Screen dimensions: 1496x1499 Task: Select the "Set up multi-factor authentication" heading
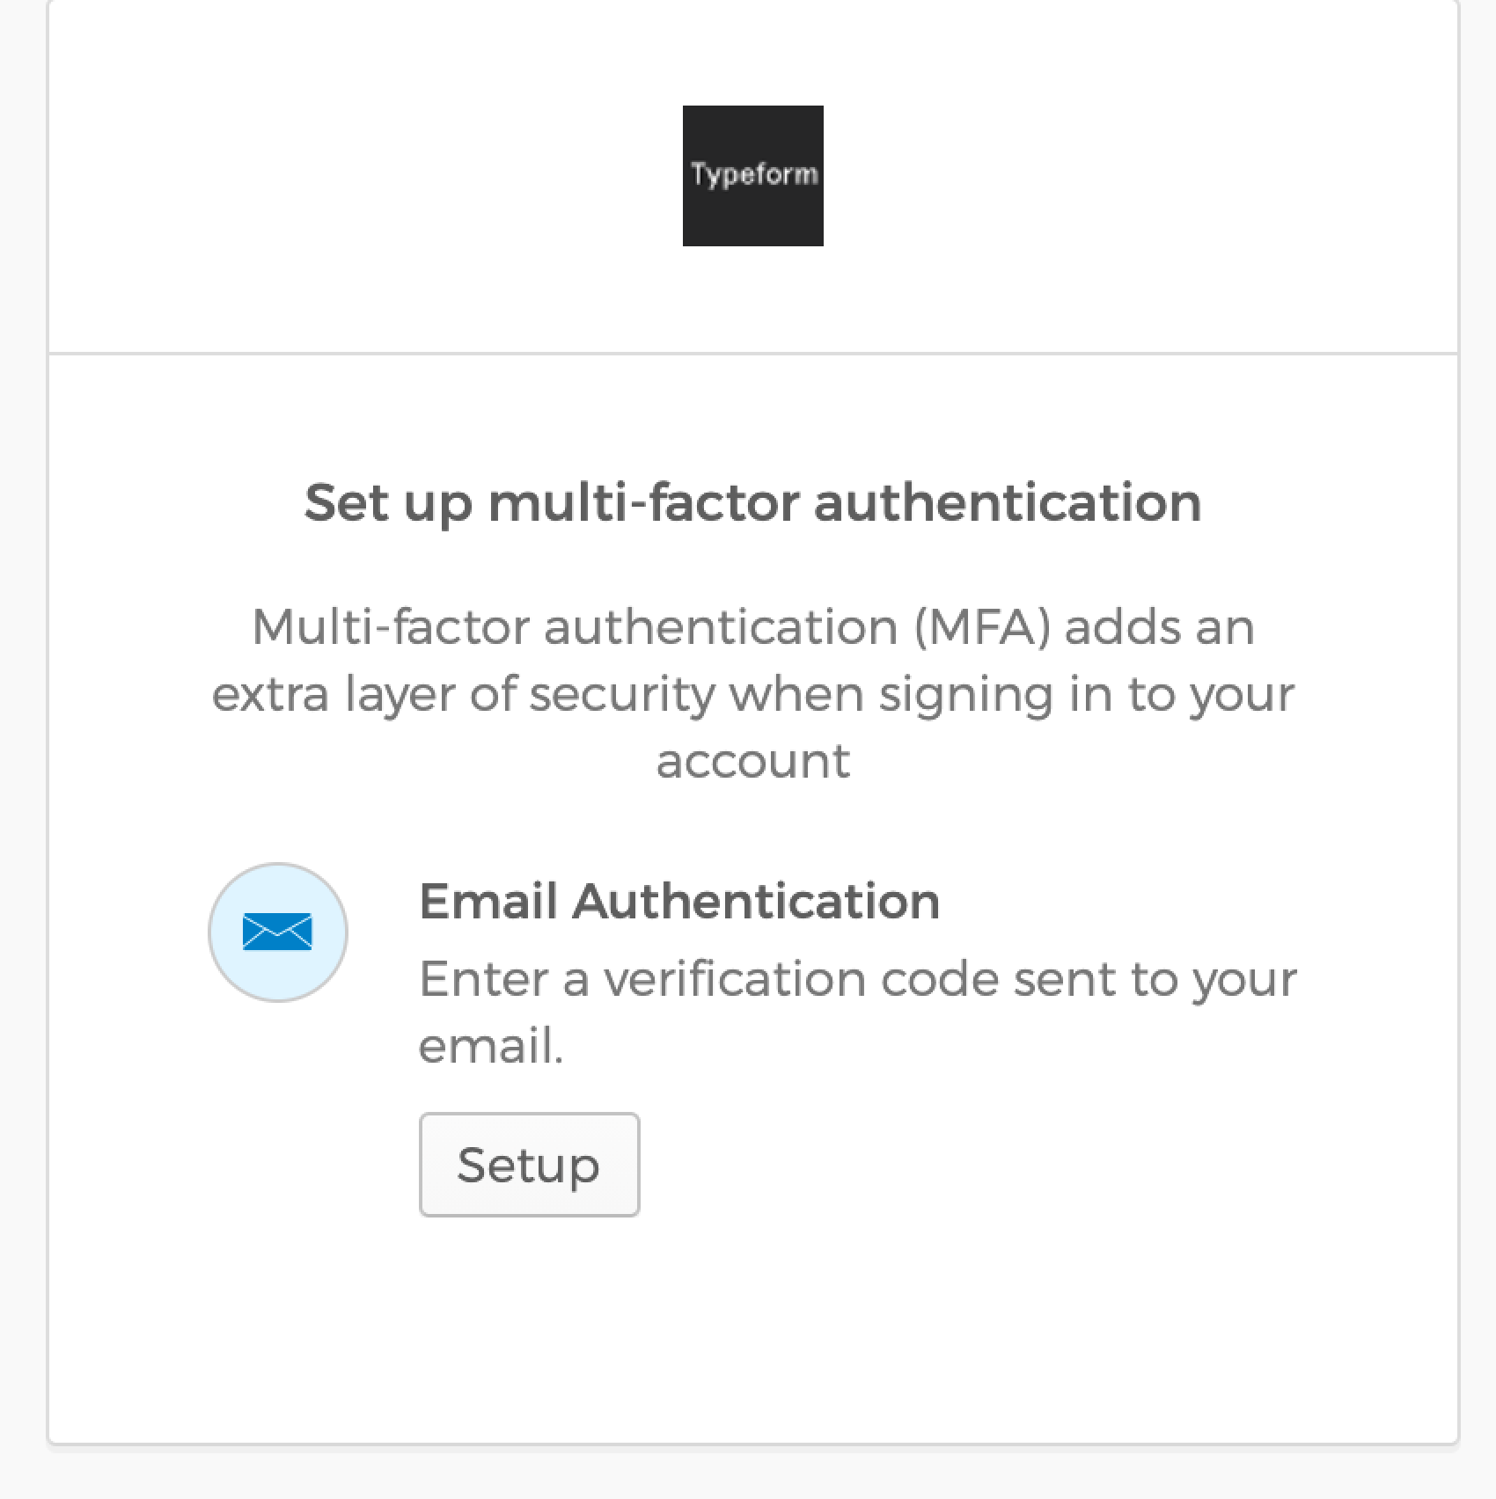coord(753,503)
